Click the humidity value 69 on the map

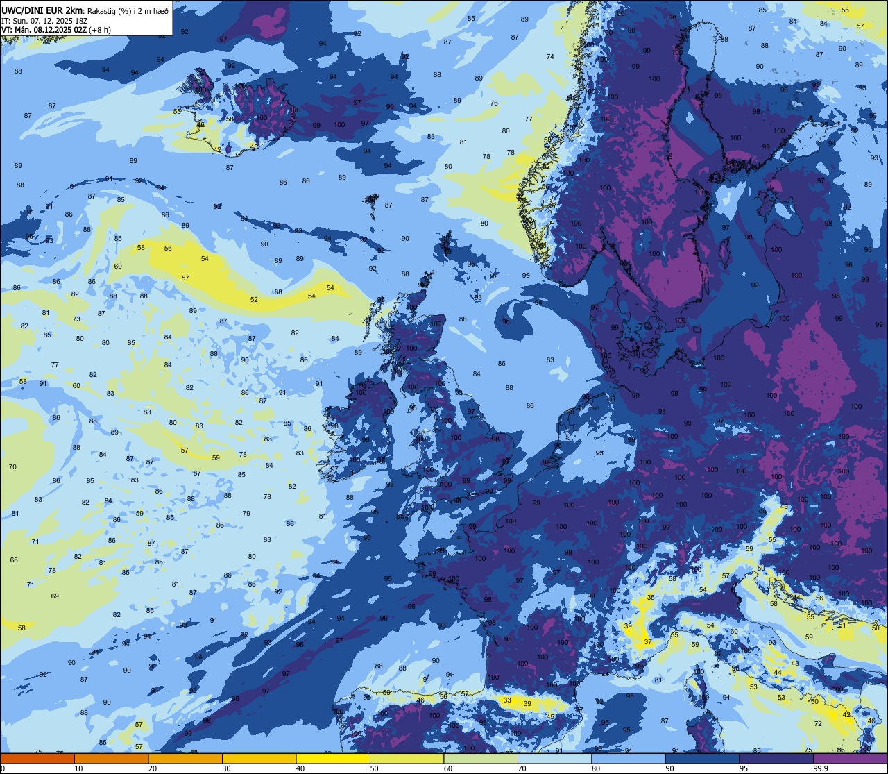(55, 596)
